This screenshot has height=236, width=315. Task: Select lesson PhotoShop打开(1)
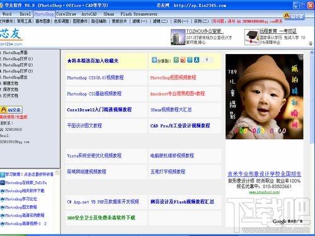[17, 59]
